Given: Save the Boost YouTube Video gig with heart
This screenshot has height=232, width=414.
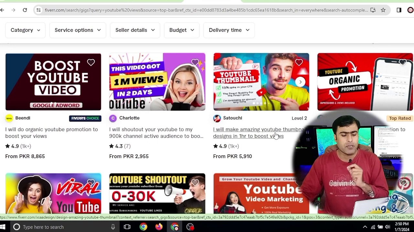Looking at the screenshot, I should coord(91,63).
